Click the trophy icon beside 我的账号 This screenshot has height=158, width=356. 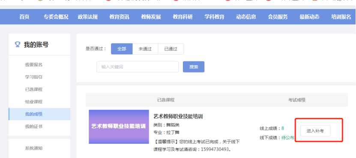point(18,44)
